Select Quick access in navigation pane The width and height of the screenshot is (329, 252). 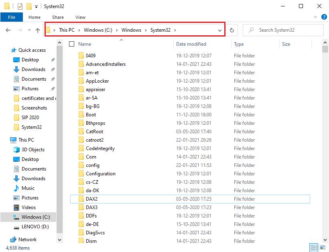pos(32,50)
